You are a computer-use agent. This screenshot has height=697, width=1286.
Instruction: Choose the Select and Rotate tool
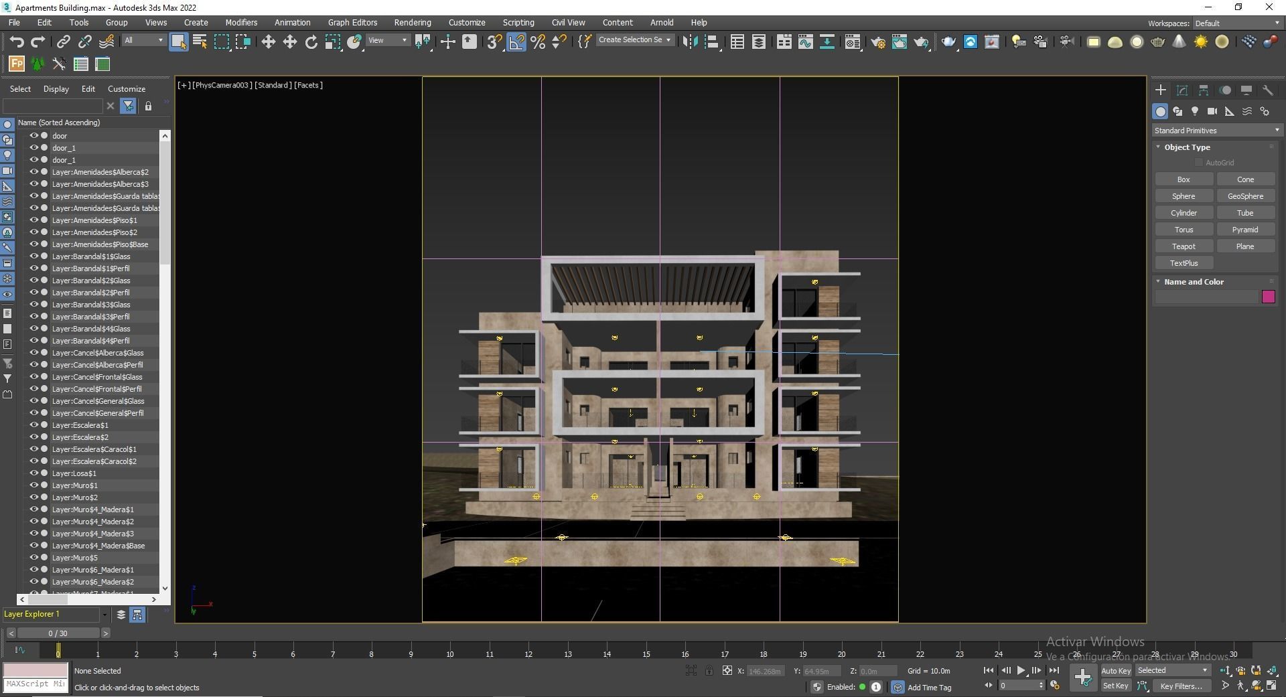(311, 42)
